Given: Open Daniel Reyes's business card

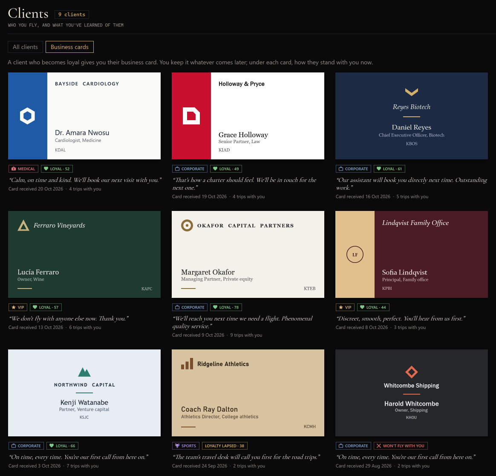Looking at the screenshot, I should [x=412, y=116].
